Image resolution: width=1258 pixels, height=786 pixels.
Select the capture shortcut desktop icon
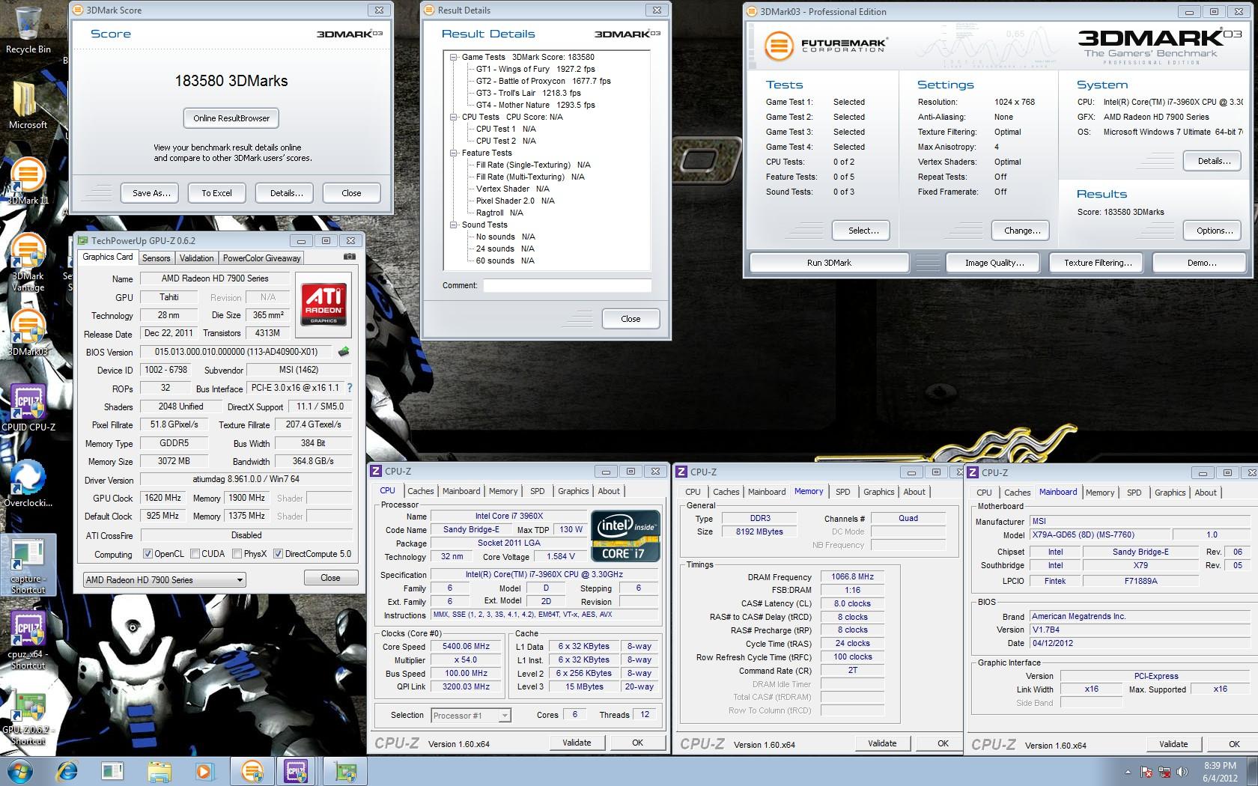pos(28,565)
